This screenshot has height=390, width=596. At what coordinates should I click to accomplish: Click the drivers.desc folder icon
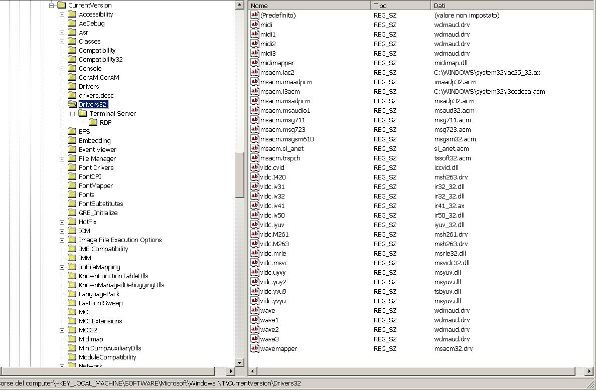click(x=72, y=95)
